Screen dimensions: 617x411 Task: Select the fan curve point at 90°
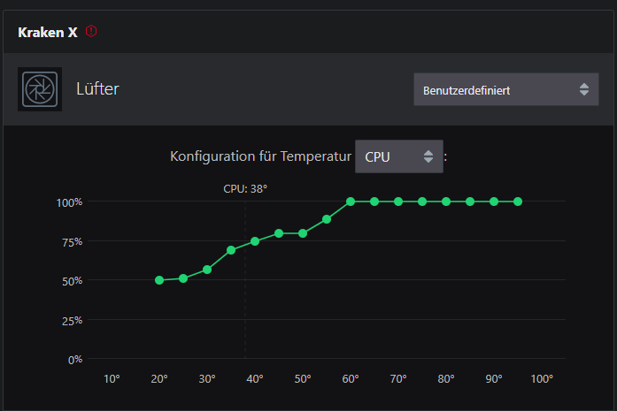[x=494, y=202]
